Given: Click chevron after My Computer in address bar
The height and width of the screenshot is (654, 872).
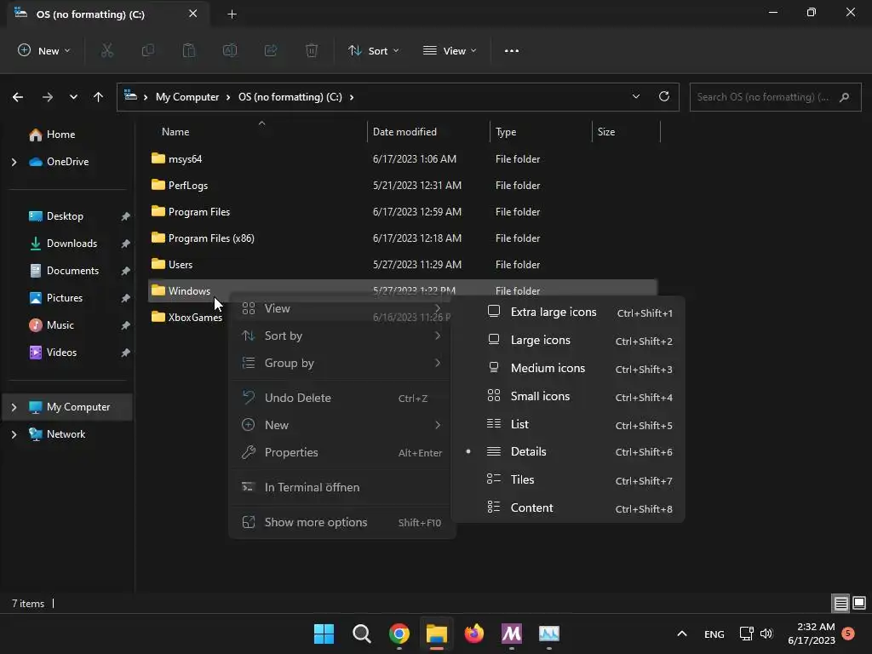Looking at the screenshot, I should pos(228,97).
